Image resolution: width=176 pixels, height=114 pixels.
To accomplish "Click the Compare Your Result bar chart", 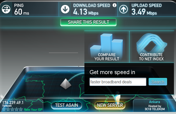I will [x=107, y=45].
